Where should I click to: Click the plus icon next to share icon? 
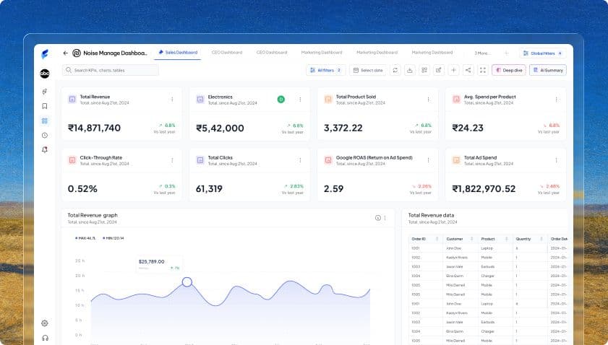tap(453, 70)
